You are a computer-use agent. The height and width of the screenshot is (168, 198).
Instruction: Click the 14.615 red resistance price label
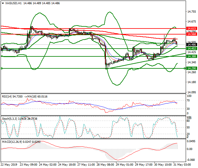tap(192, 28)
